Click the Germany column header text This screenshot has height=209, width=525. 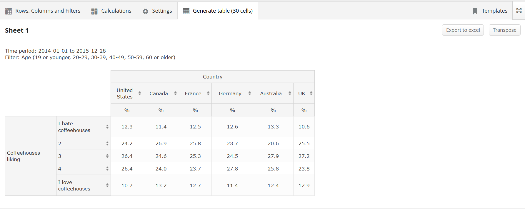[x=230, y=93]
